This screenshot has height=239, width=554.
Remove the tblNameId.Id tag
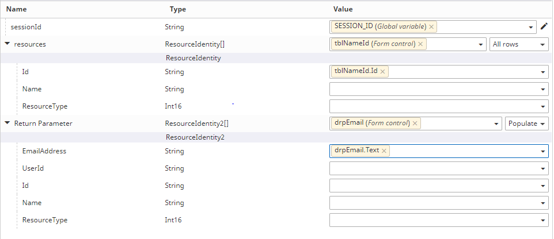[x=382, y=72]
